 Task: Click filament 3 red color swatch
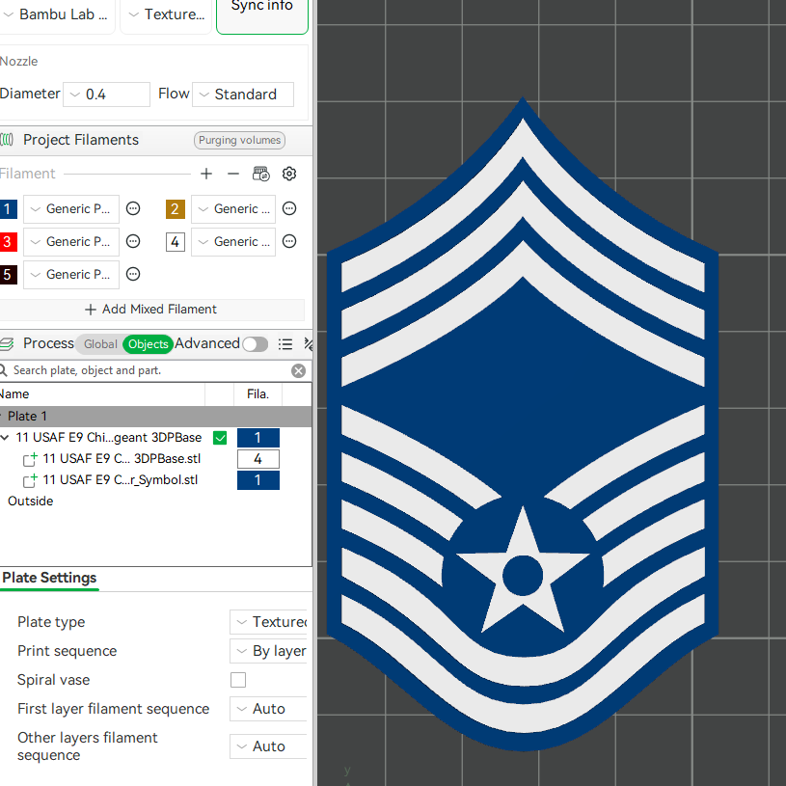pyautogui.click(x=8, y=242)
